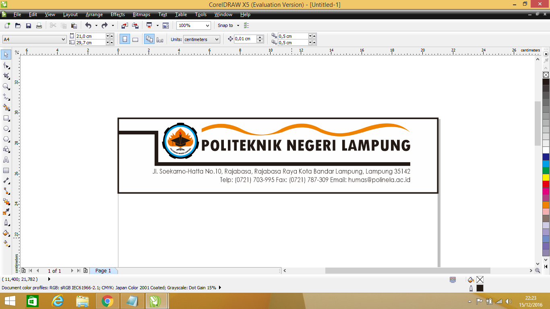550x309 pixels.
Task: Set page orientation to Landscape
Action: 135,39
